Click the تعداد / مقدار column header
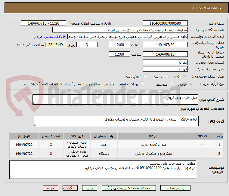This screenshot has height=196, width=229. click(51, 136)
